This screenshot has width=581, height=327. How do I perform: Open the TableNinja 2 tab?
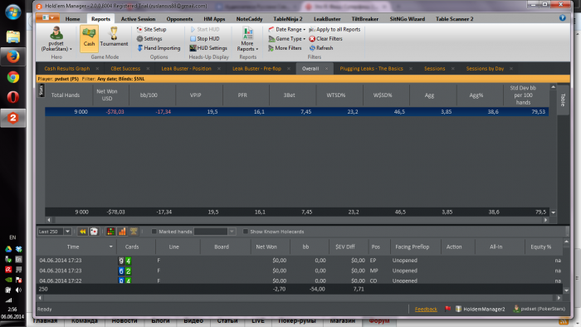click(287, 19)
